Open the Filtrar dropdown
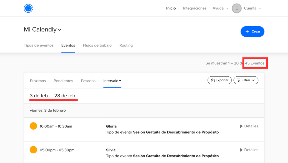 (x=246, y=80)
